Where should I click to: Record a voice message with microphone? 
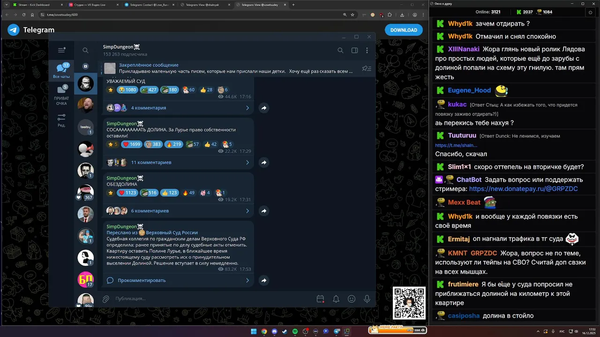click(x=367, y=299)
